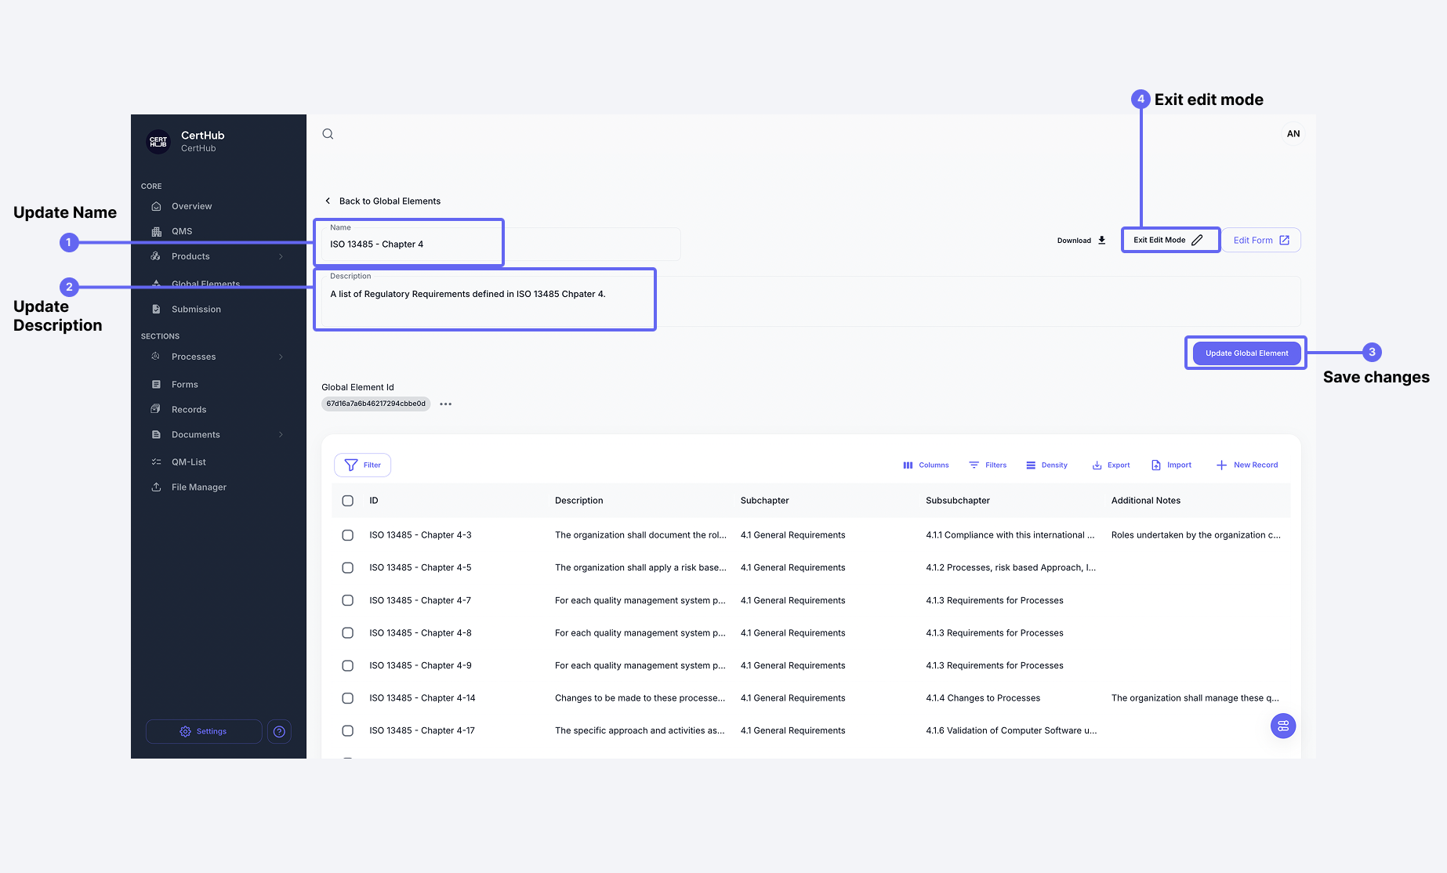Screen dimensions: 1447x873
Task: Click the three-dot menu beside Global Element Id
Action: coord(445,404)
